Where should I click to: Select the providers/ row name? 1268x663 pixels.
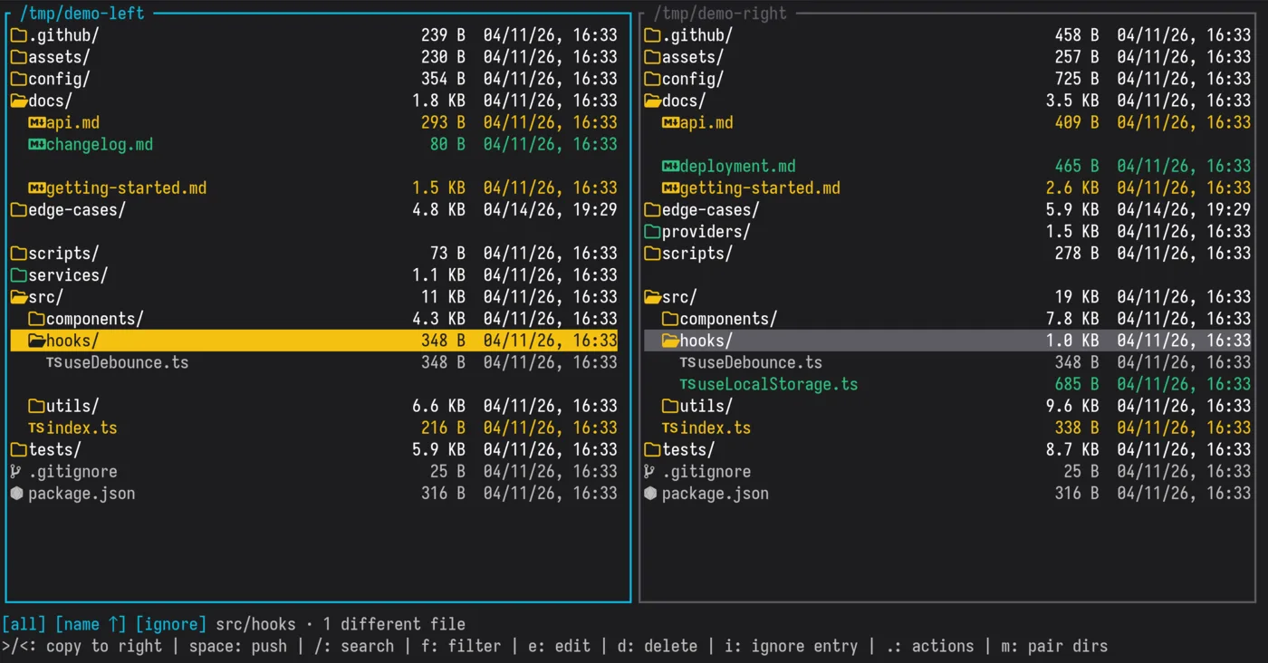point(706,232)
